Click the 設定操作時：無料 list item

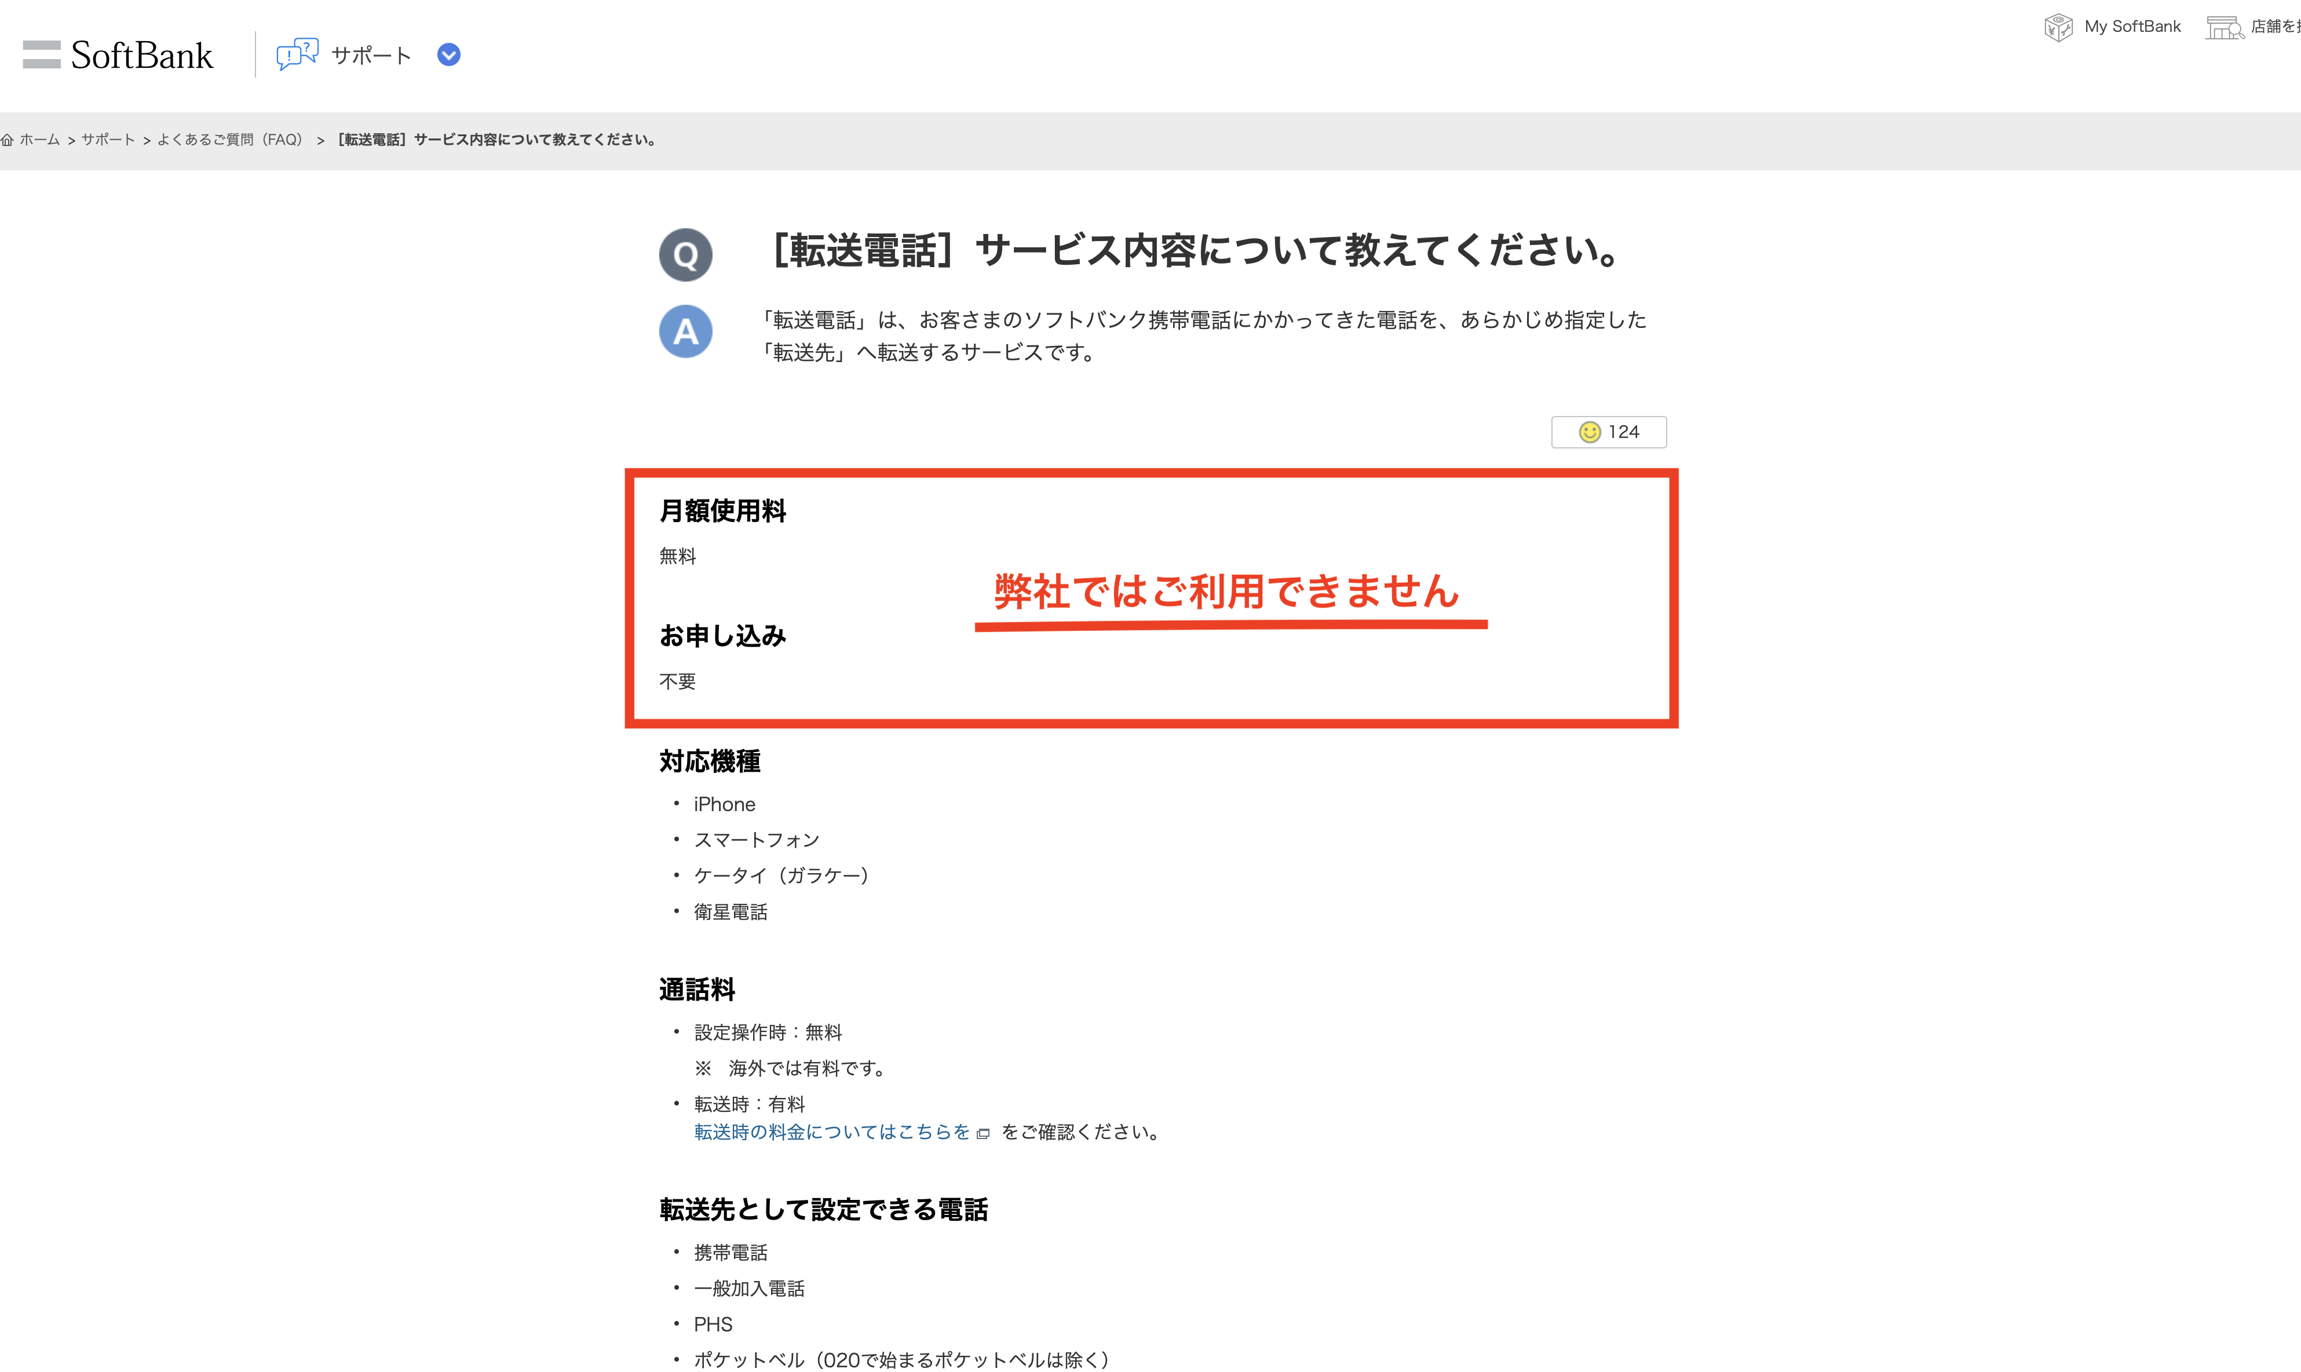768,1032
